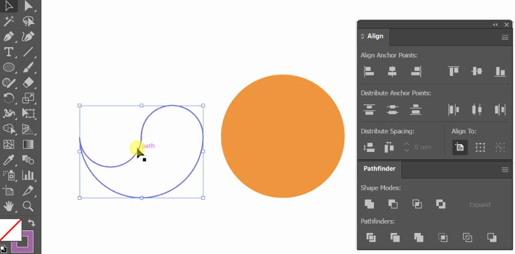Select the Eyedropper tool

point(9,160)
